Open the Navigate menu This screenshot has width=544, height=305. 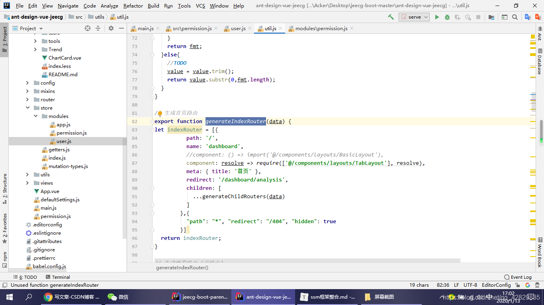click(x=68, y=6)
